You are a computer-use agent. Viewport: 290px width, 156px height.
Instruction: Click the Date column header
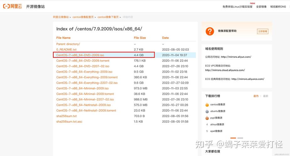coord(165,38)
